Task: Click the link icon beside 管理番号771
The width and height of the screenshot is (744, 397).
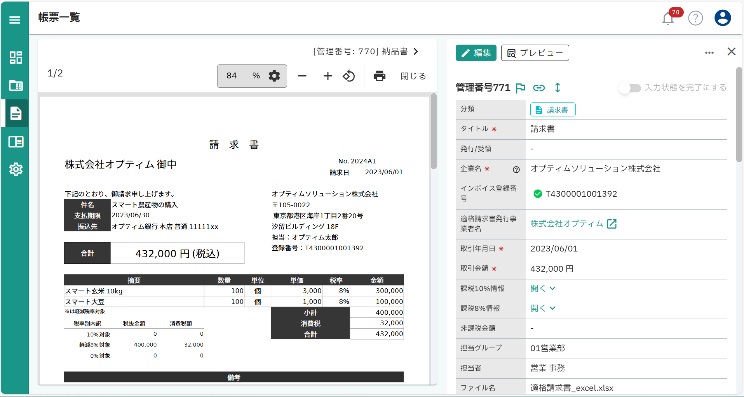Action: click(x=539, y=88)
